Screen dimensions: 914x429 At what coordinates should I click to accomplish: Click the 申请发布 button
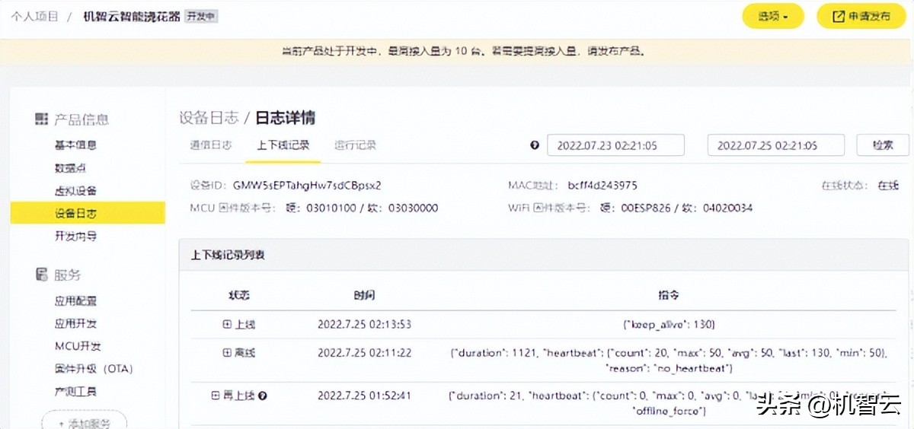(x=861, y=16)
